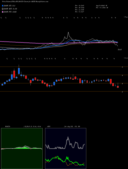This screenshot has height=169, width=128.
Task: Click the tallest blue candlestick near chart top
Action: click(x=19, y=71)
